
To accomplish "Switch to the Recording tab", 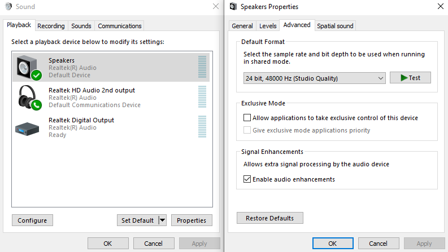I will [x=51, y=26].
